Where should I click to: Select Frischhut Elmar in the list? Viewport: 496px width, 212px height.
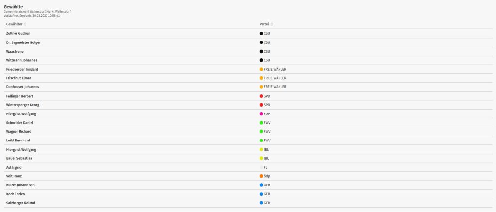coord(19,78)
